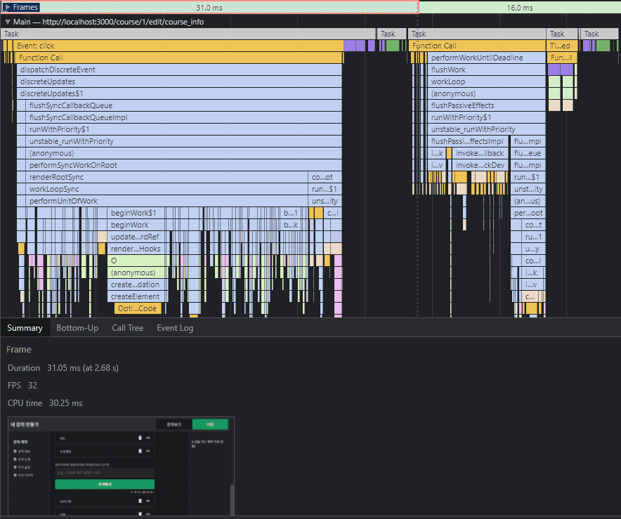The image size is (621, 519).
Task: Select the Event Log tab
Action: [175, 328]
